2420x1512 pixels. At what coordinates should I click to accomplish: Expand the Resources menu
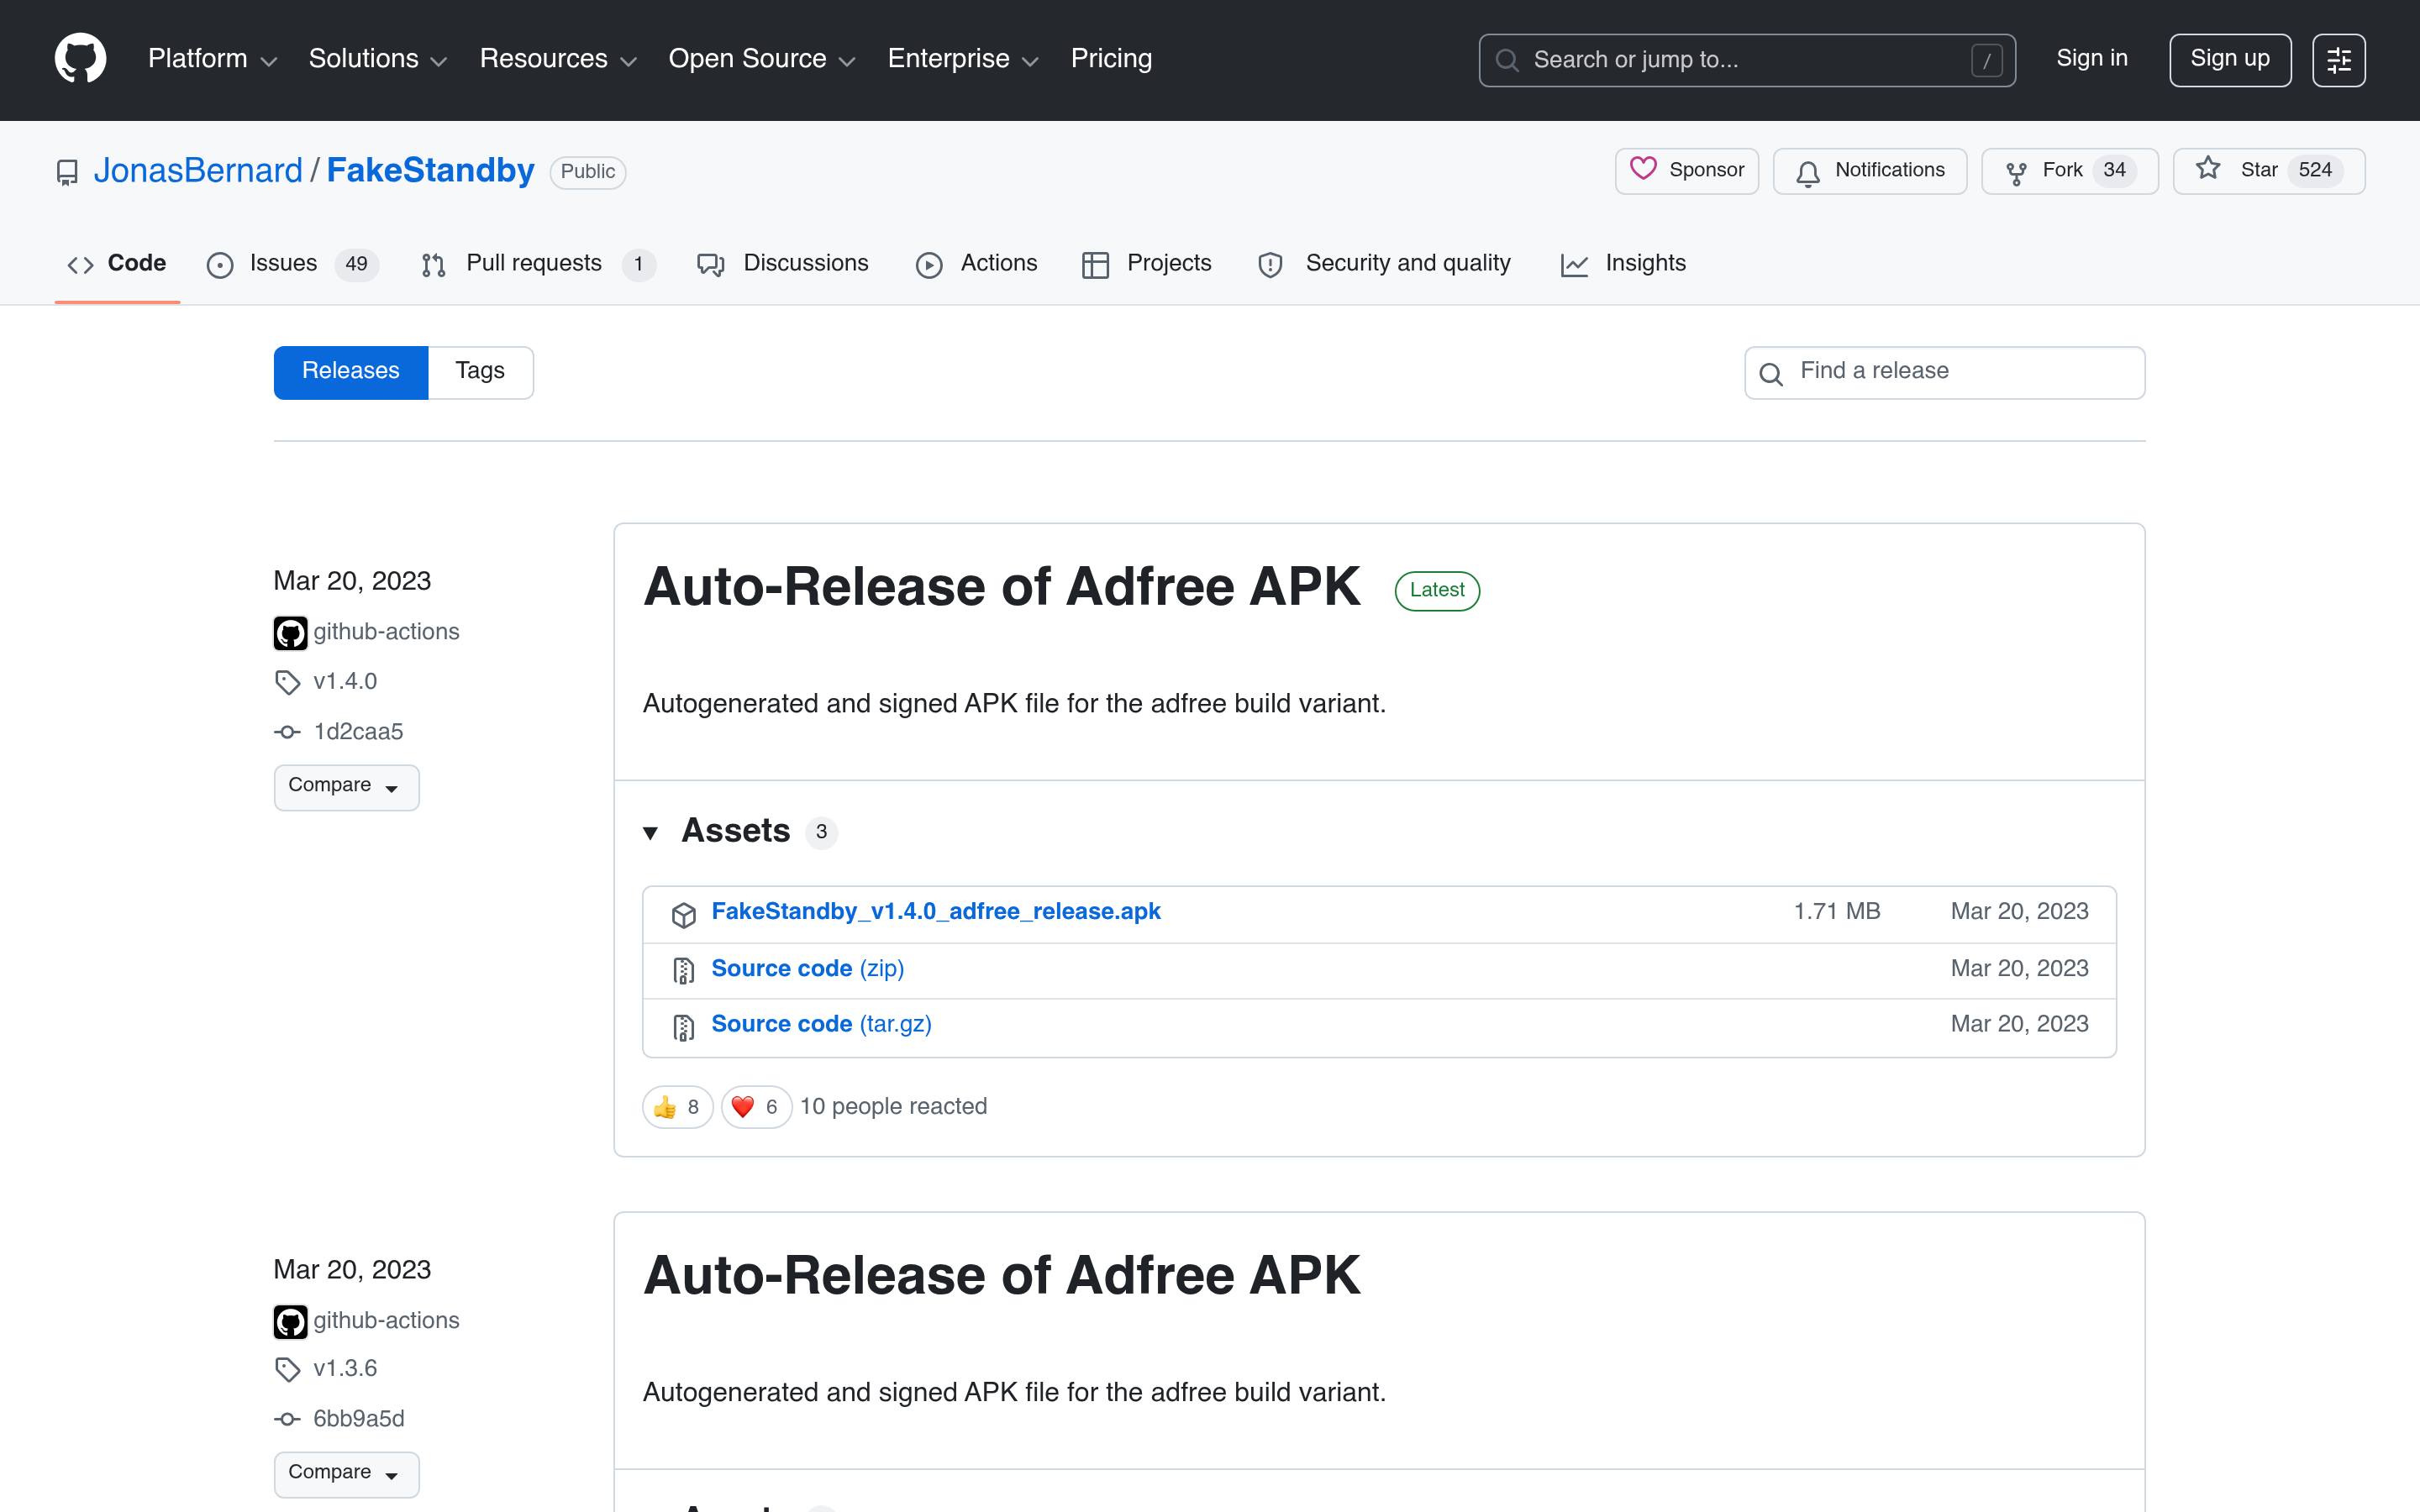[558, 59]
